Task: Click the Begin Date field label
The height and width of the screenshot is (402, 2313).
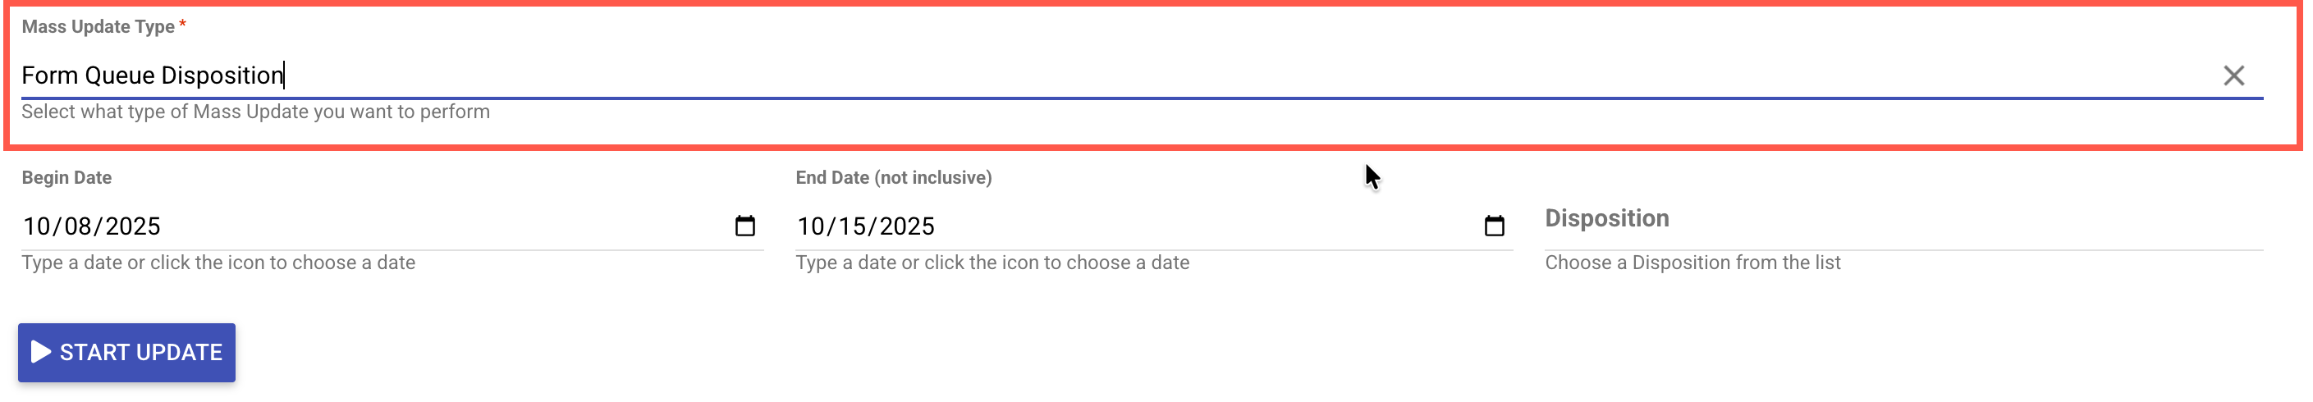Action: pos(66,178)
